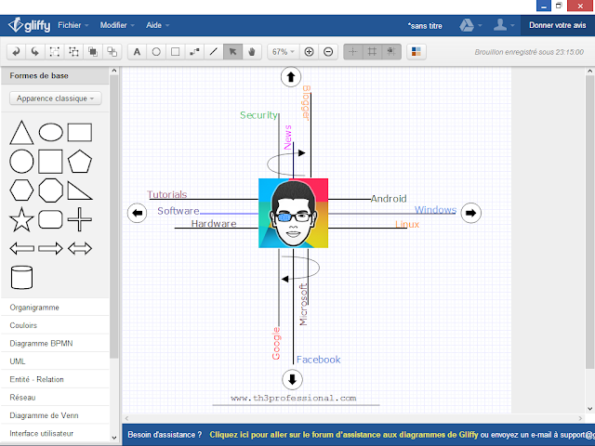595x446 pixels.
Task: Open the Aide menu
Action: [x=157, y=25]
